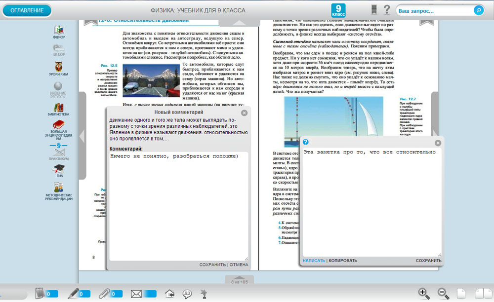Screen dimensions: 494x302
Task: Click ОТМЕНА in the comment dialog
Action: coord(239,265)
